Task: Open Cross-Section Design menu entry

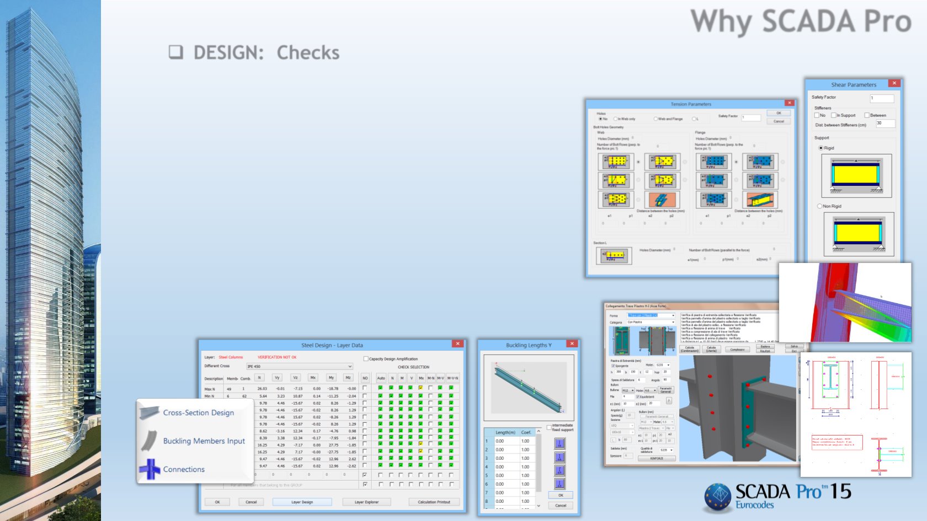Action: tap(198, 412)
